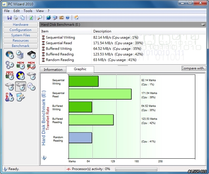Run the Windows globe global performance benchmark

pos(10,55)
